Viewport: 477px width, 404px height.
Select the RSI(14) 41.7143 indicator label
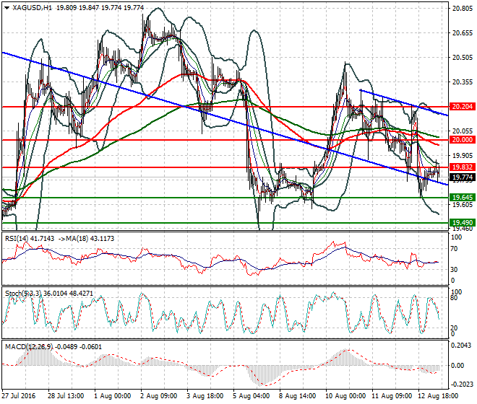30,239
